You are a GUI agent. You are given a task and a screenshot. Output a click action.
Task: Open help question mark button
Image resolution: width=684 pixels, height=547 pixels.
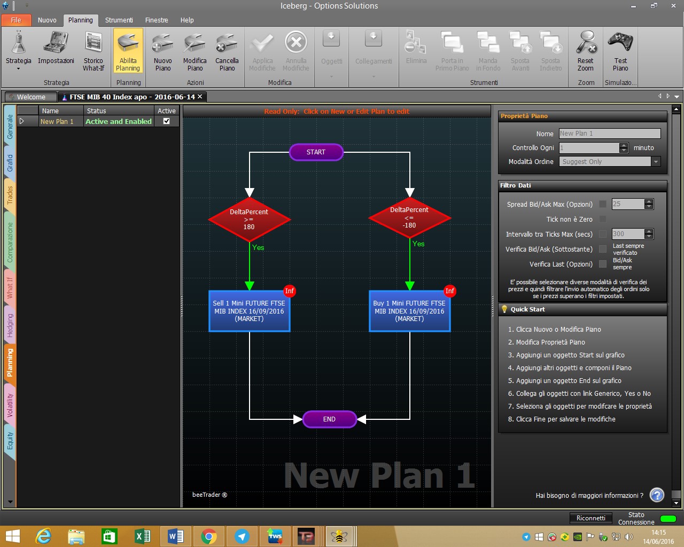pyautogui.click(x=657, y=495)
